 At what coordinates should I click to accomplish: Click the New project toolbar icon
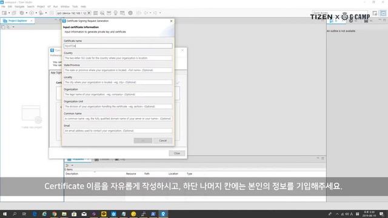pos(4,13)
